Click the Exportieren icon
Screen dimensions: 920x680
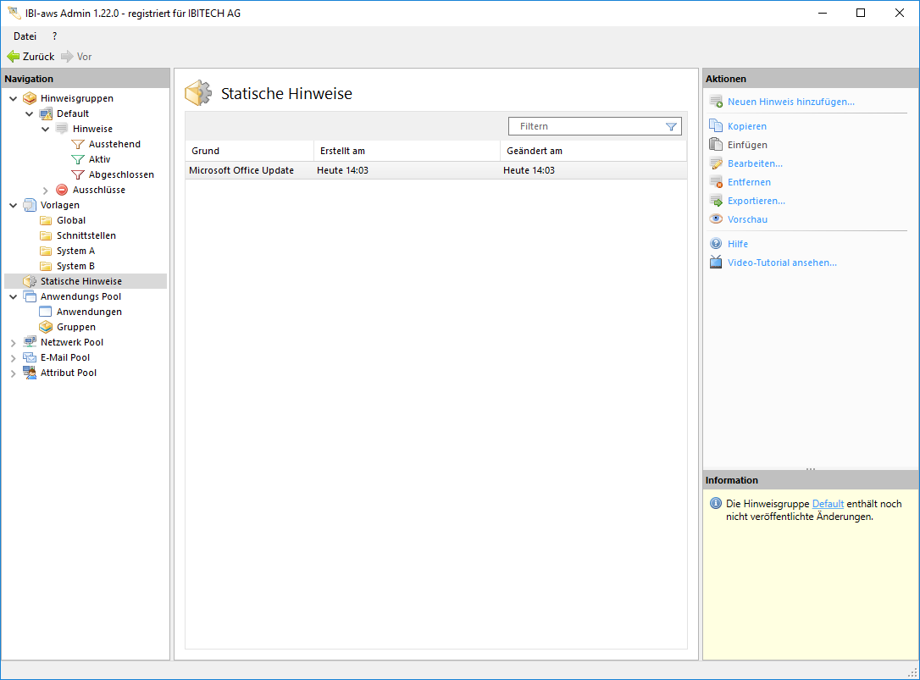coord(716,201)
